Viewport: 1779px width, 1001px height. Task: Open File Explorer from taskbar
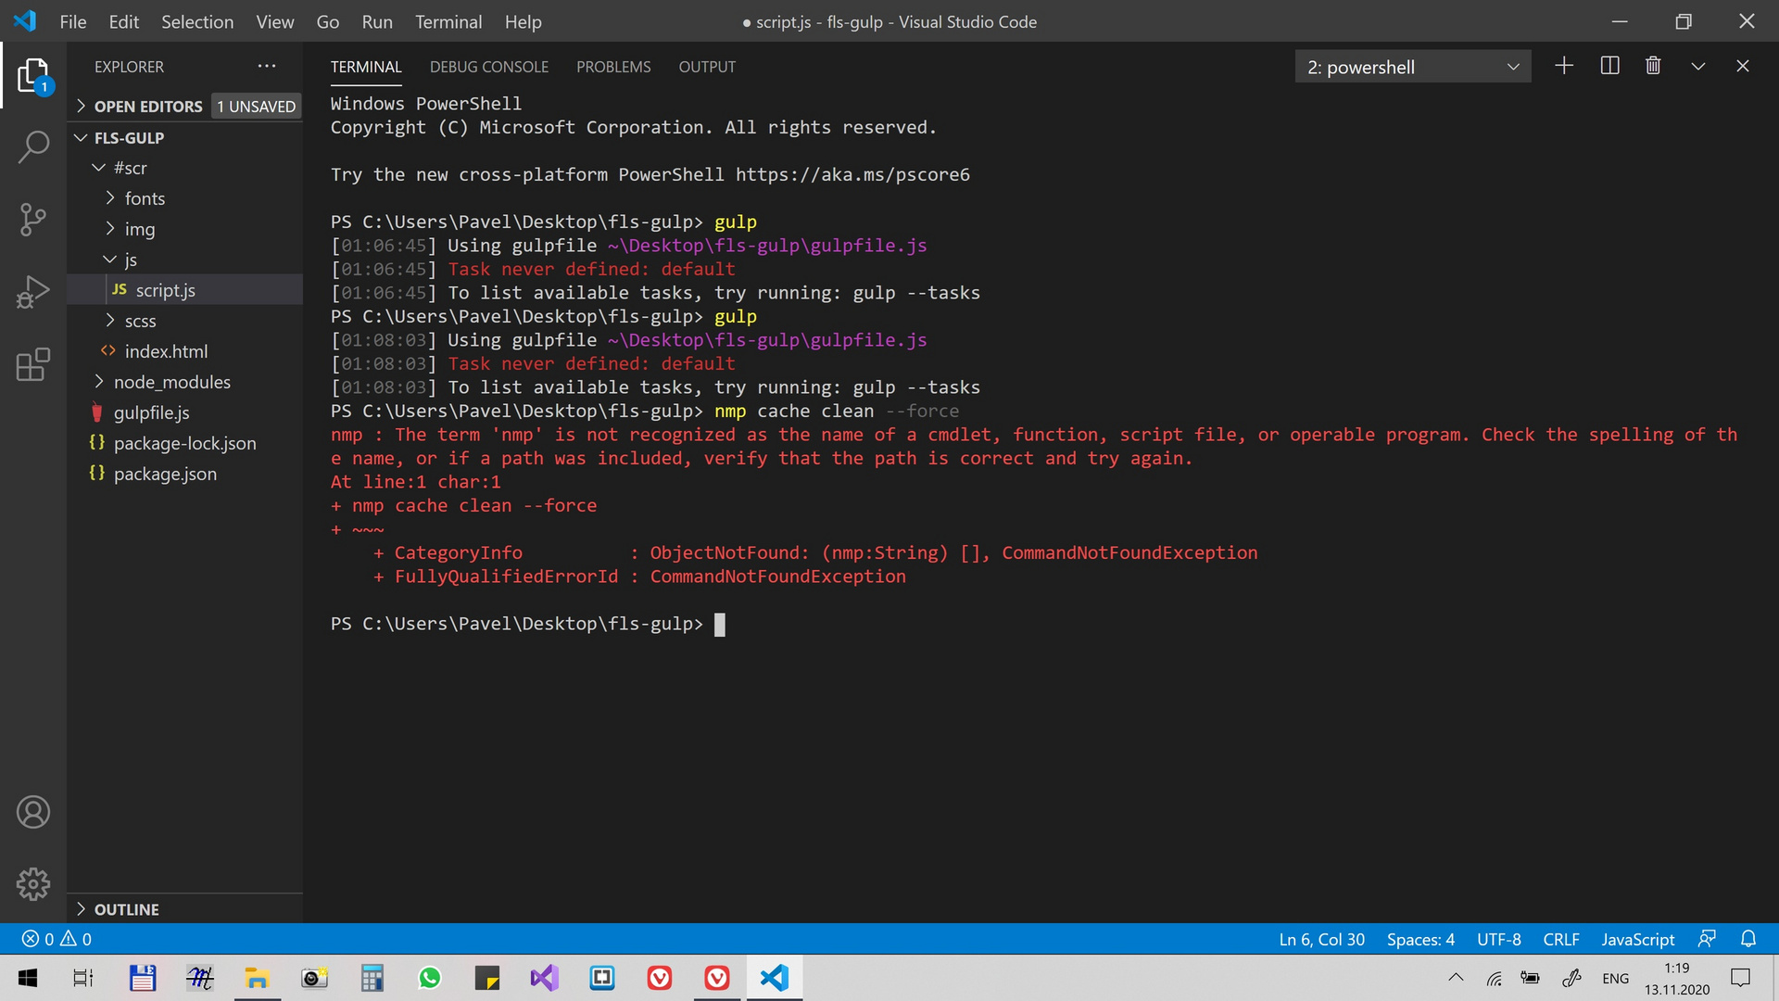(257, 978)
